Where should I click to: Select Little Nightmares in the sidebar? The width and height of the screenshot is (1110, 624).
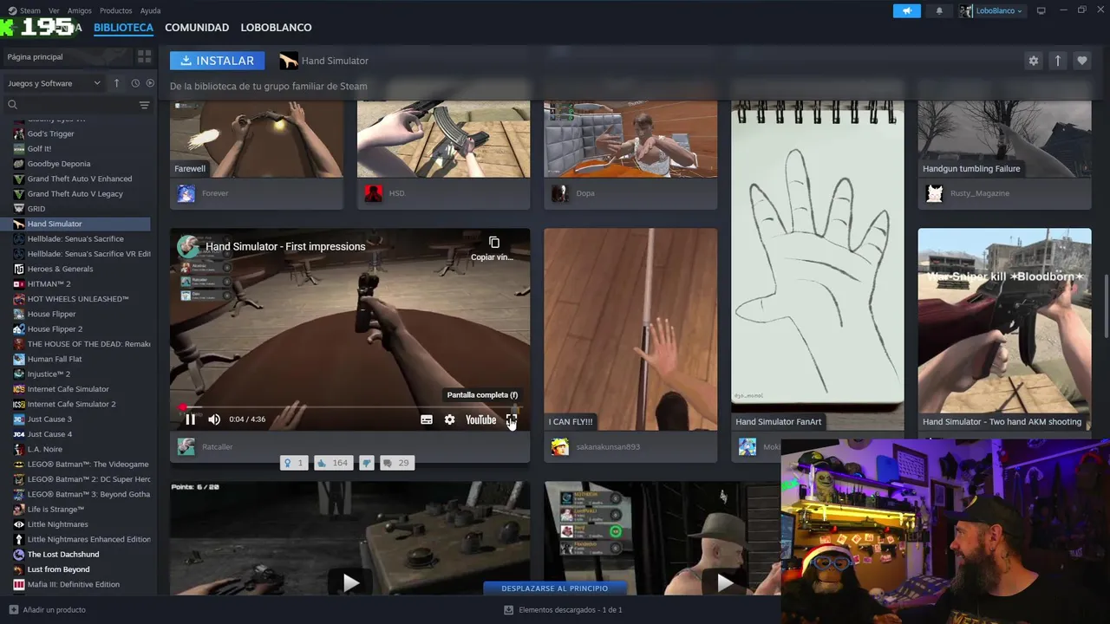tap(57, 524)
